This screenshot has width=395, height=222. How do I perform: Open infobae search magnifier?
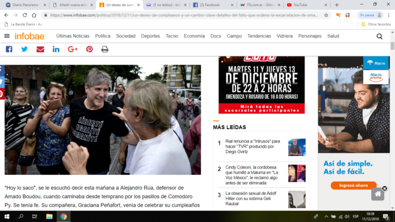coord(379,36)
